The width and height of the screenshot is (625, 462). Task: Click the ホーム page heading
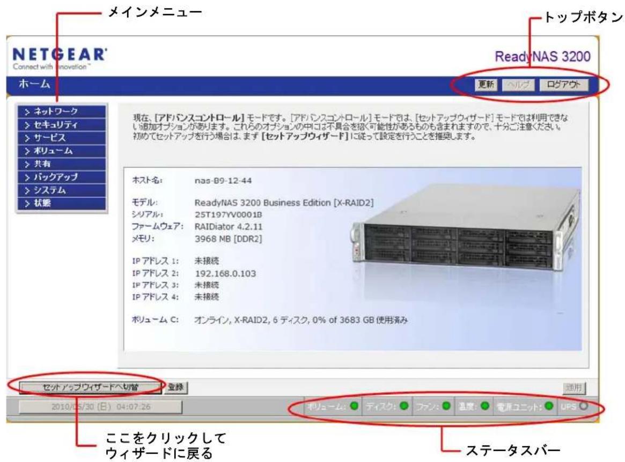click(x=34, y=84)
